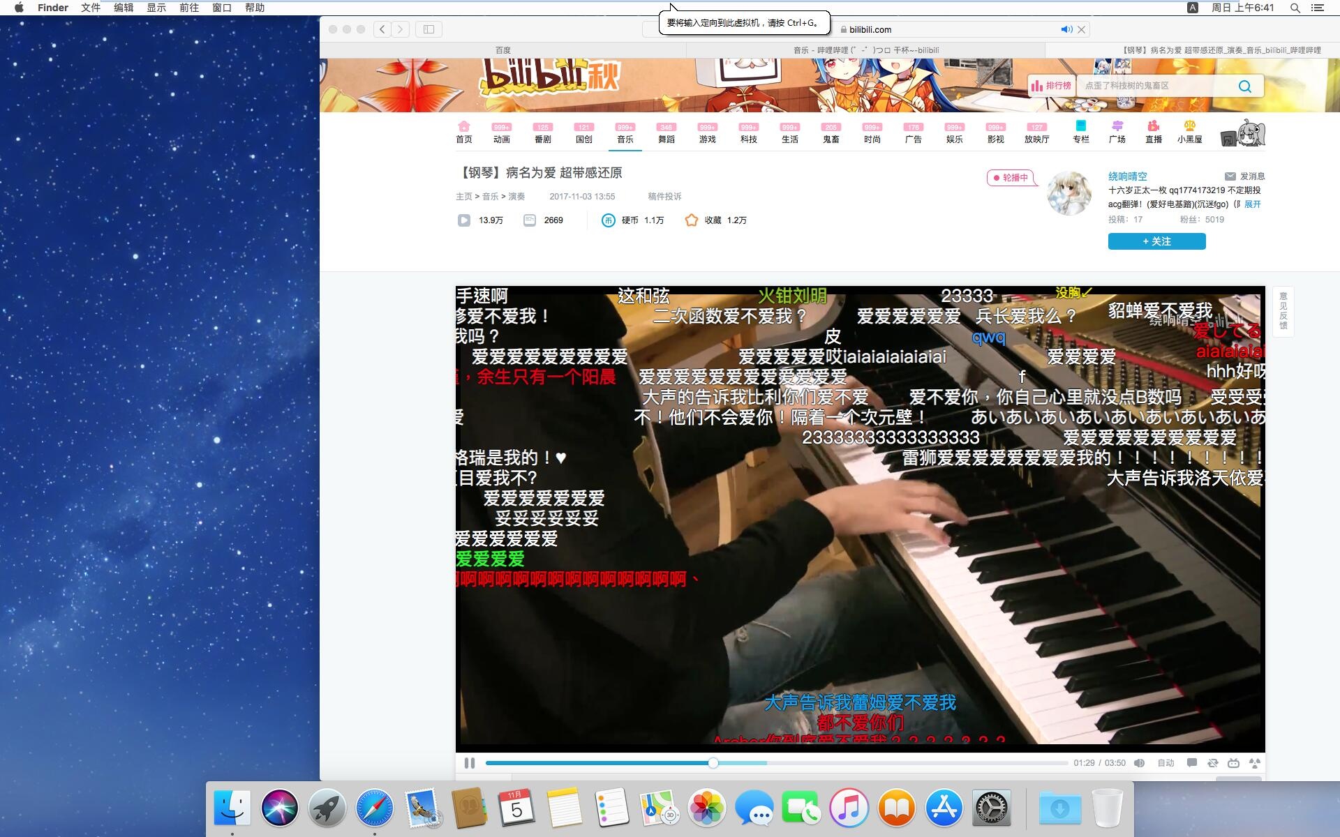
Task: Add to favorites with 收藏 star
Action: pos(691,220)
